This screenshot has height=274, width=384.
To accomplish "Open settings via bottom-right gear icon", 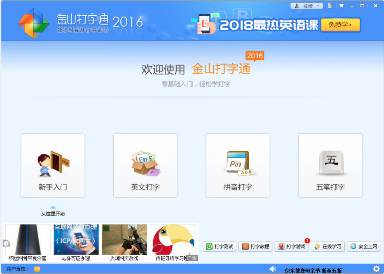I will (x=376, y=269).
